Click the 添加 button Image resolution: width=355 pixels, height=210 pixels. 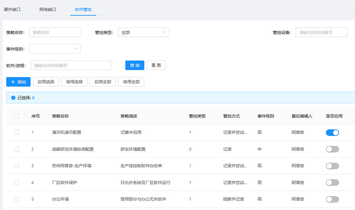pyautogui.click(x=18, y=82)
